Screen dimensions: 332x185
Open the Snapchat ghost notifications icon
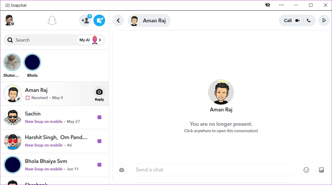coord(52,20)
